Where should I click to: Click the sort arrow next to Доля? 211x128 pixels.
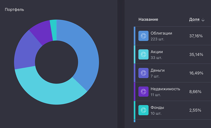tap(203, 20)
